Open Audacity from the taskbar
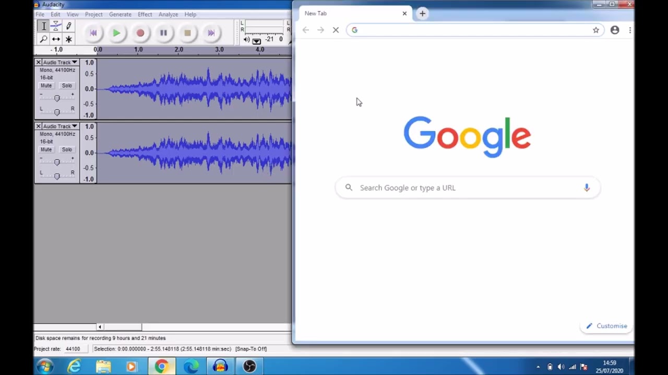Screen dimensions: 668x375 [220, 367]
